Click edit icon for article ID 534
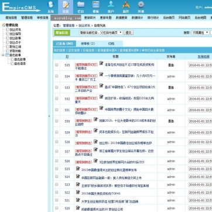The width and height of the screenshot is (212, 212). tap(101, 74)
